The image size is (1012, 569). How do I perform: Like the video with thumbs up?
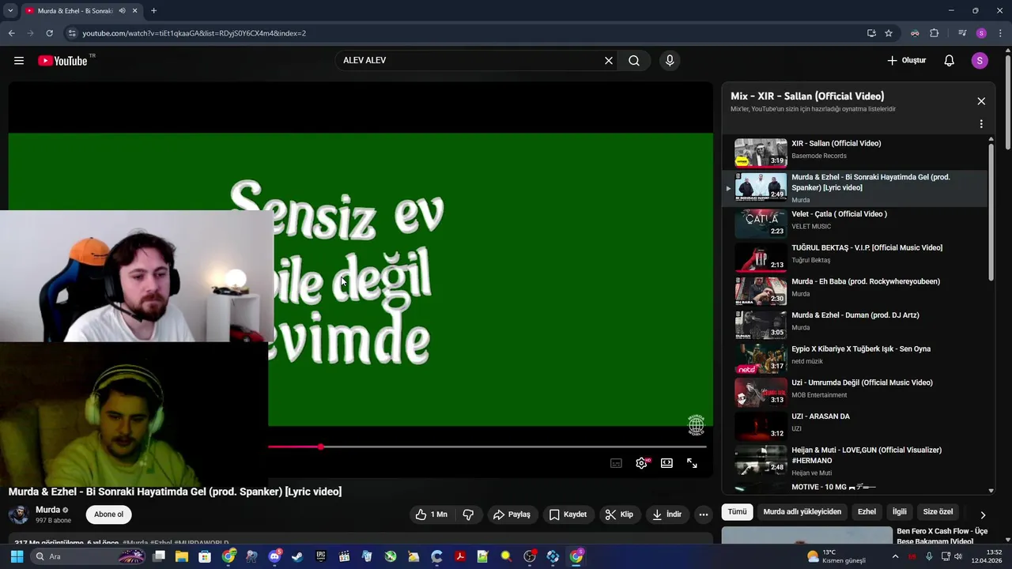[x=432, y=514]
